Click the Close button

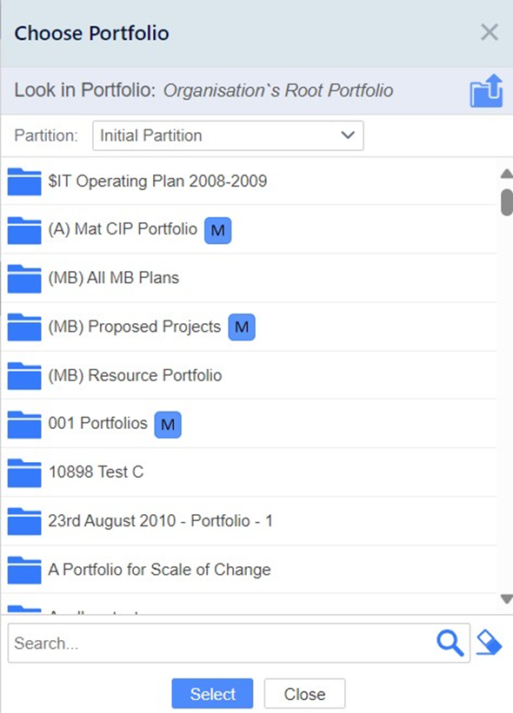pyautogui.click(x=304, y=694)
